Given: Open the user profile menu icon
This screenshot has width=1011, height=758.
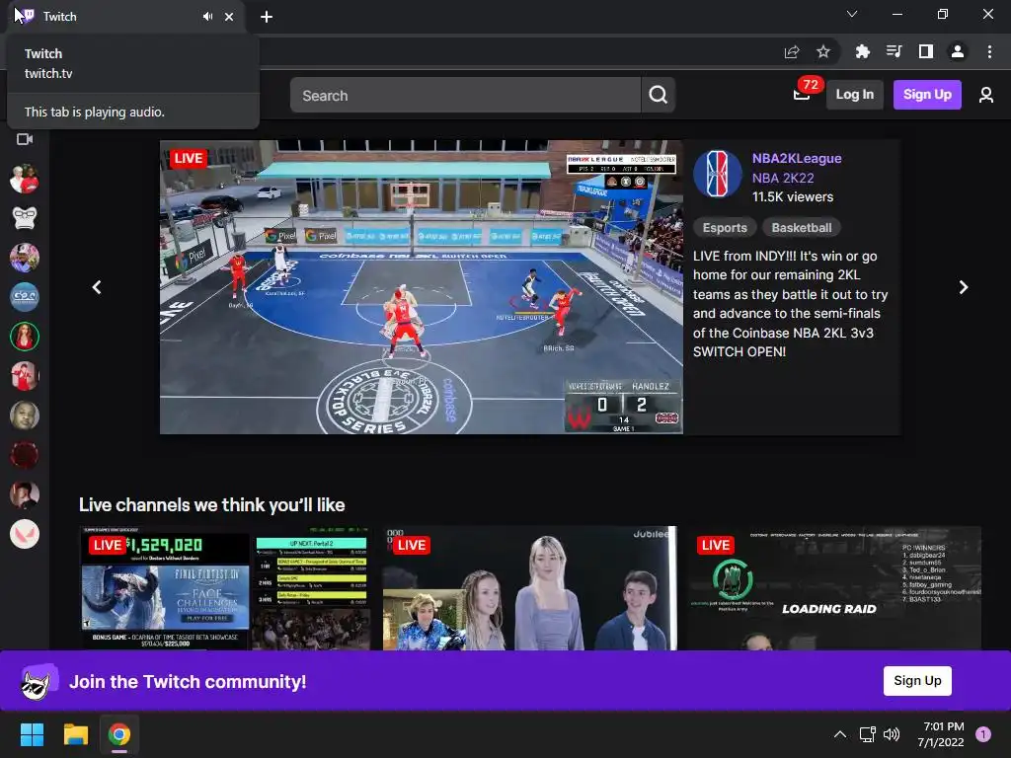Looking at the screenshot, I should point(986,95).
